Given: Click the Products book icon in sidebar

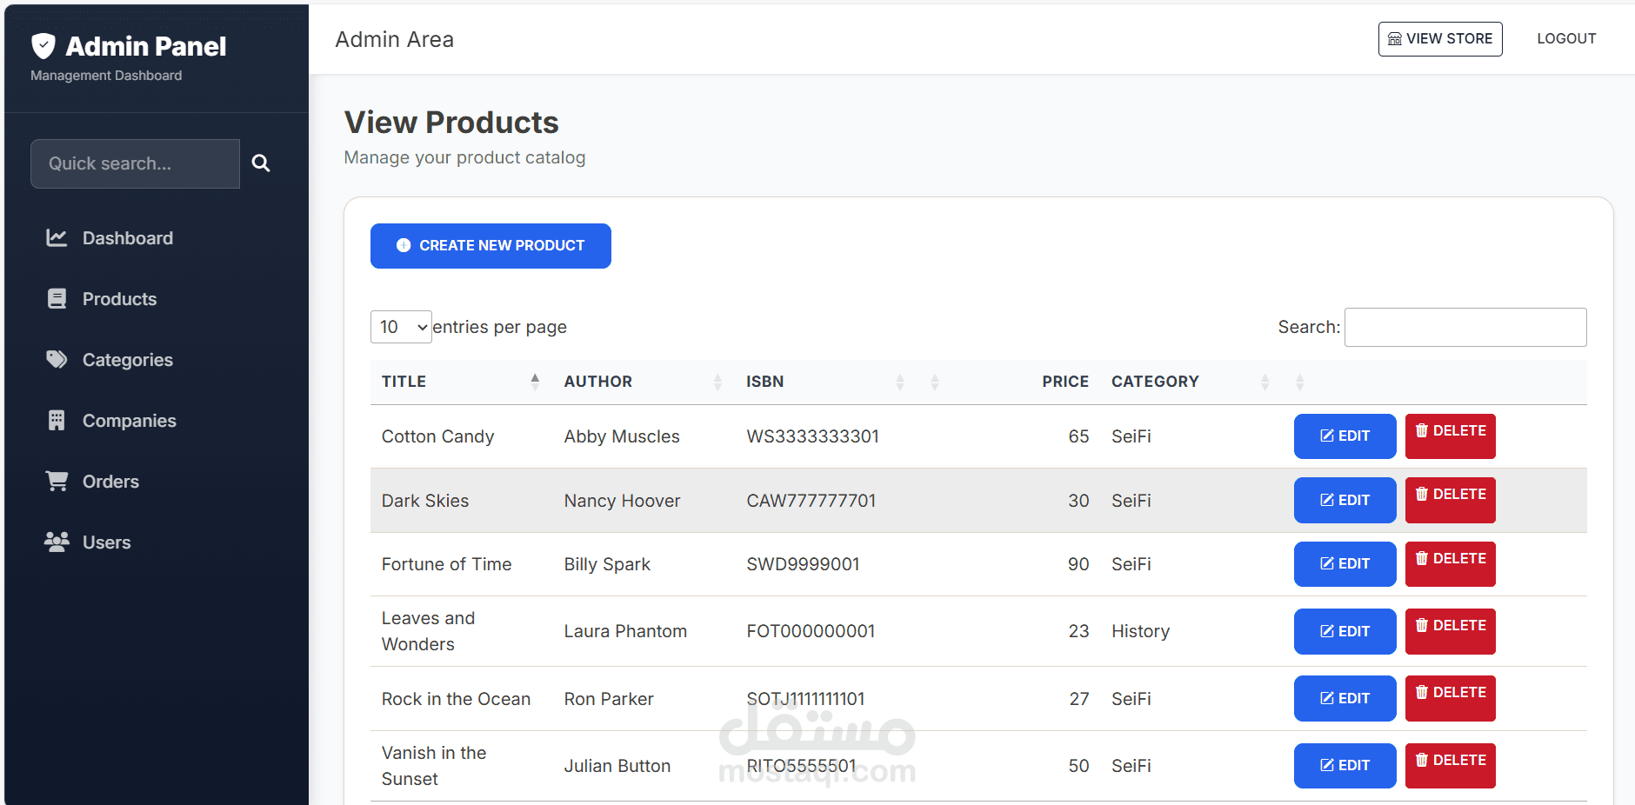Looking at the screenshot, I should tap(57, 299).
